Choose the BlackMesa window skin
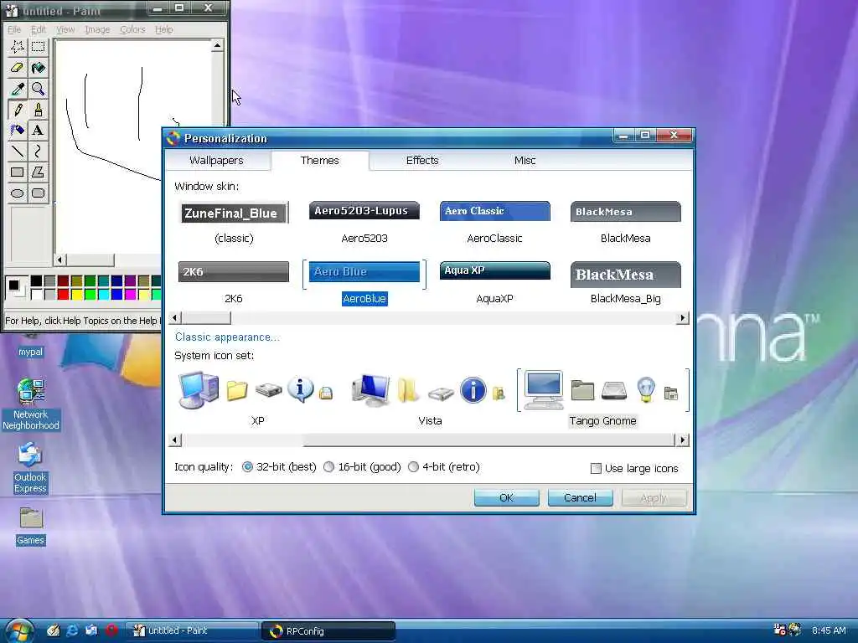 coord(625,223)
